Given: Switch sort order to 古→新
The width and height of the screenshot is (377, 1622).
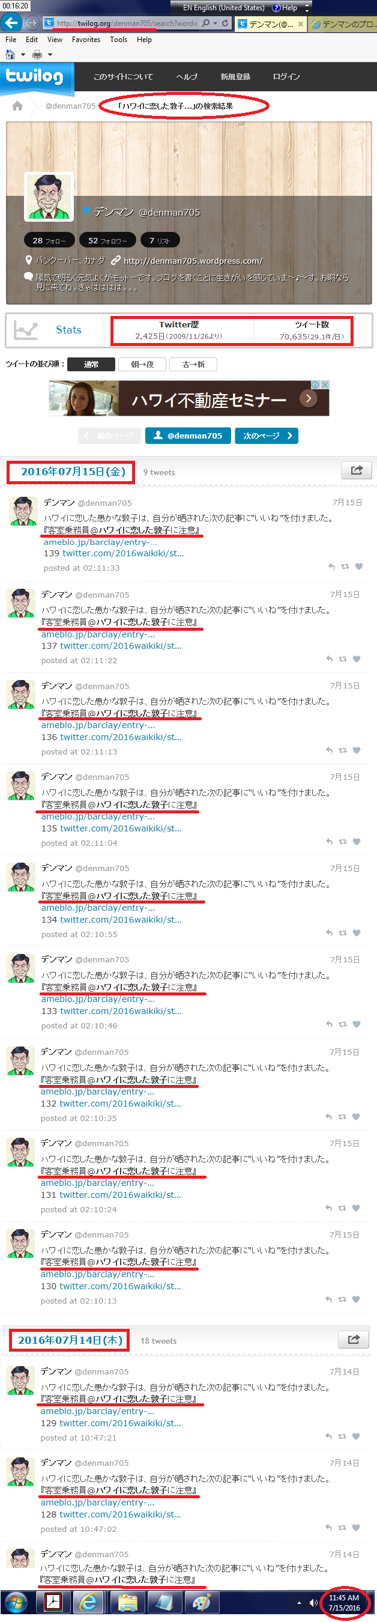Looking at the screenshot, I should click(x=193, y=364).
